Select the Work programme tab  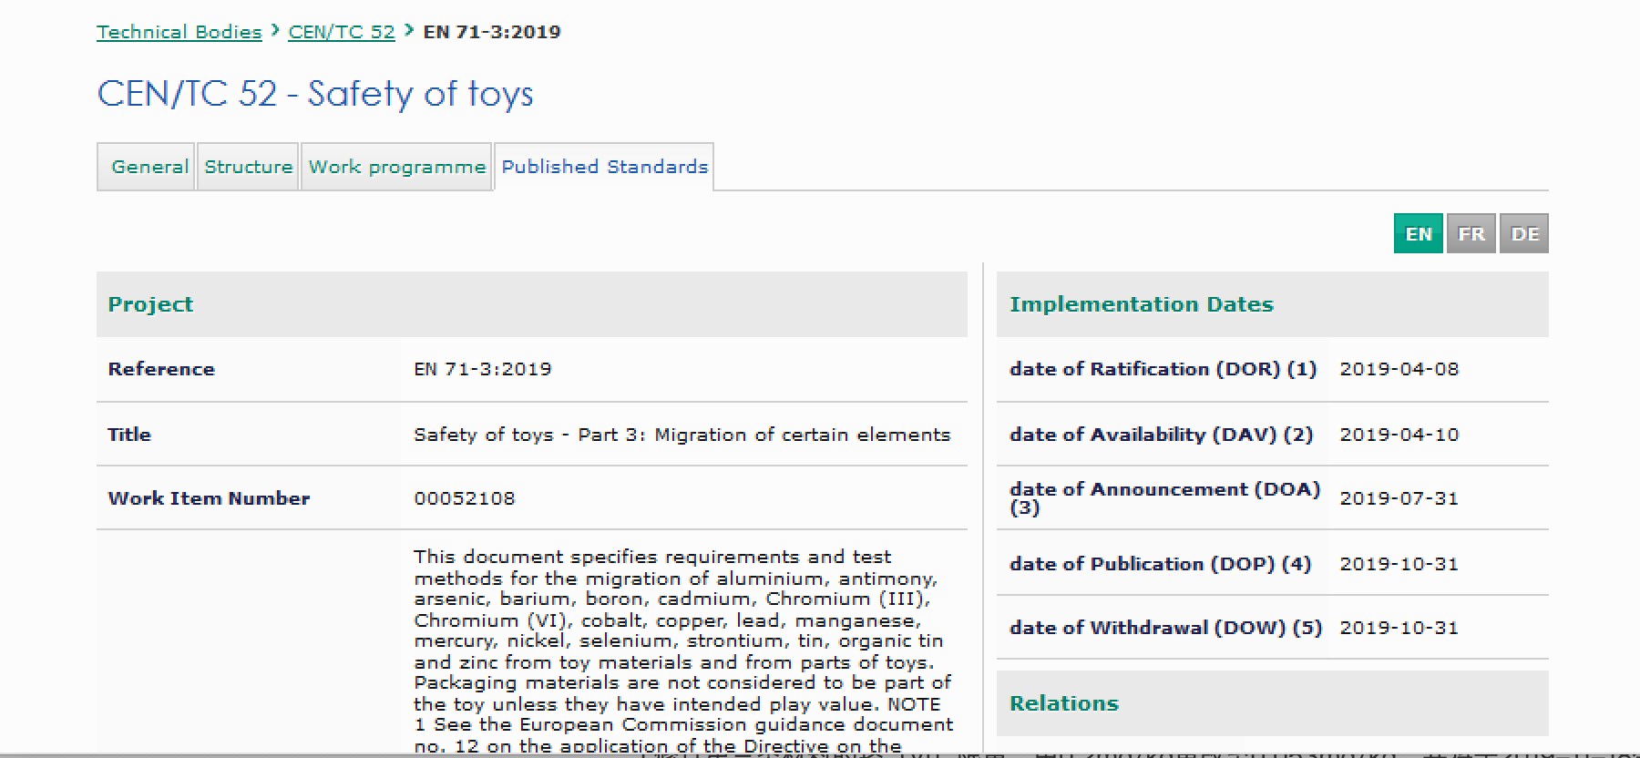pos(396,167)
